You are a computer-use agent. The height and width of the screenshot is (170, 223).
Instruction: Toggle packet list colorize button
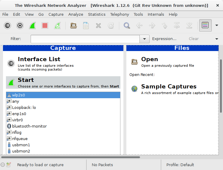pos(205,26)
